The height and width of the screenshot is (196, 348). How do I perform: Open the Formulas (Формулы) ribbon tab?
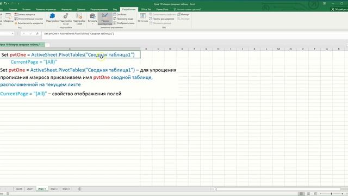click(x=66, y=9)
